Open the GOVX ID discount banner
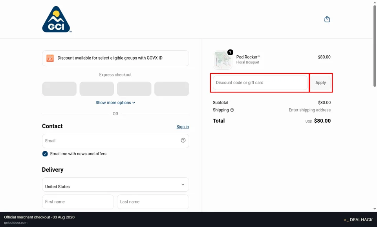 115,58
